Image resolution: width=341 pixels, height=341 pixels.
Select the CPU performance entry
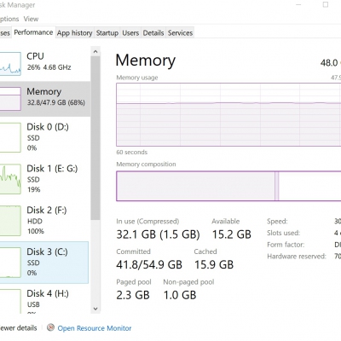tap(45, 64)
